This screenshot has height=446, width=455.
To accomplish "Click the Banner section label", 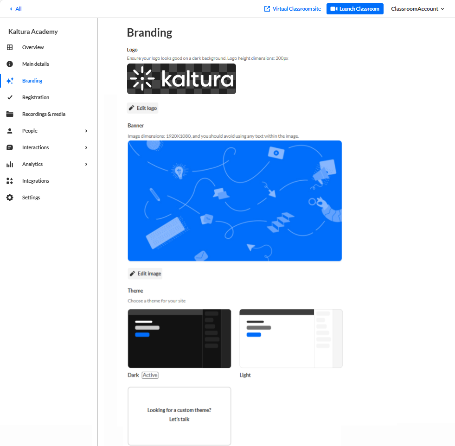I will point(135,126).
